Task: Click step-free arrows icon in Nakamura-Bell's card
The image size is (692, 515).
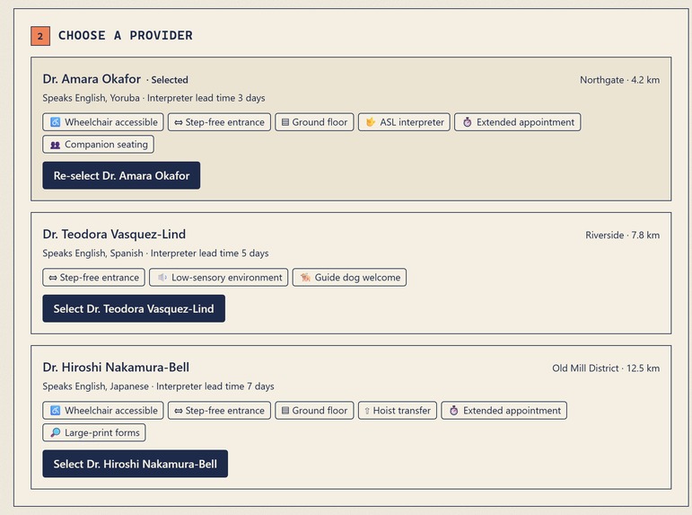Action: tap(179, 411)
